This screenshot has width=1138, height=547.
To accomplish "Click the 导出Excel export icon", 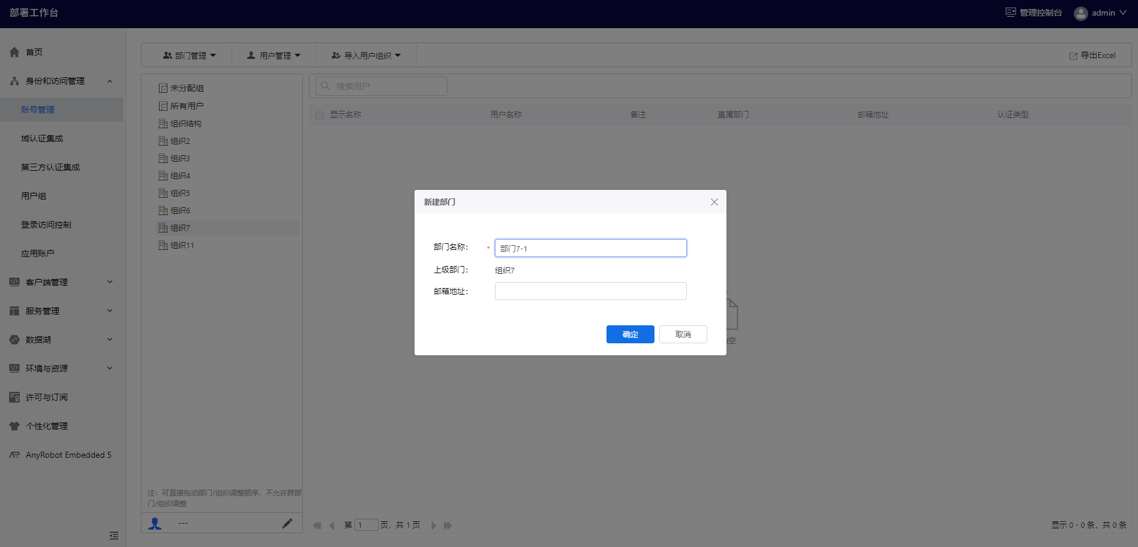I will tap(1073, 56).
